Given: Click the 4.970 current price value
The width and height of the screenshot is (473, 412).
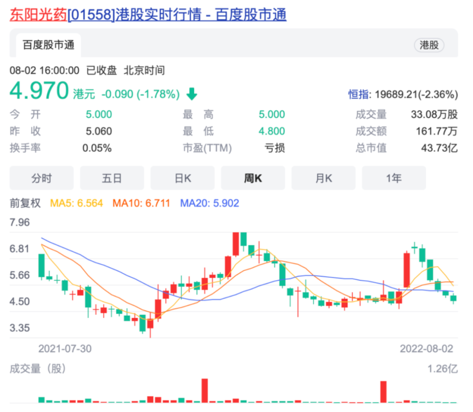Looking at the screenshot, I should click(x=39, y=91).
